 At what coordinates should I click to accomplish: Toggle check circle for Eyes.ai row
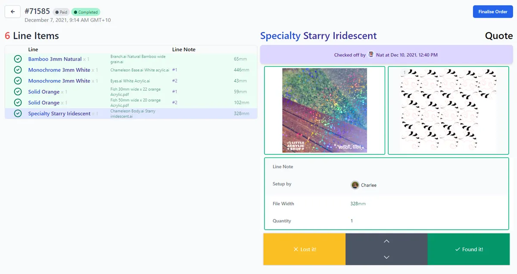pyautogui.click(x=18, y=81)
